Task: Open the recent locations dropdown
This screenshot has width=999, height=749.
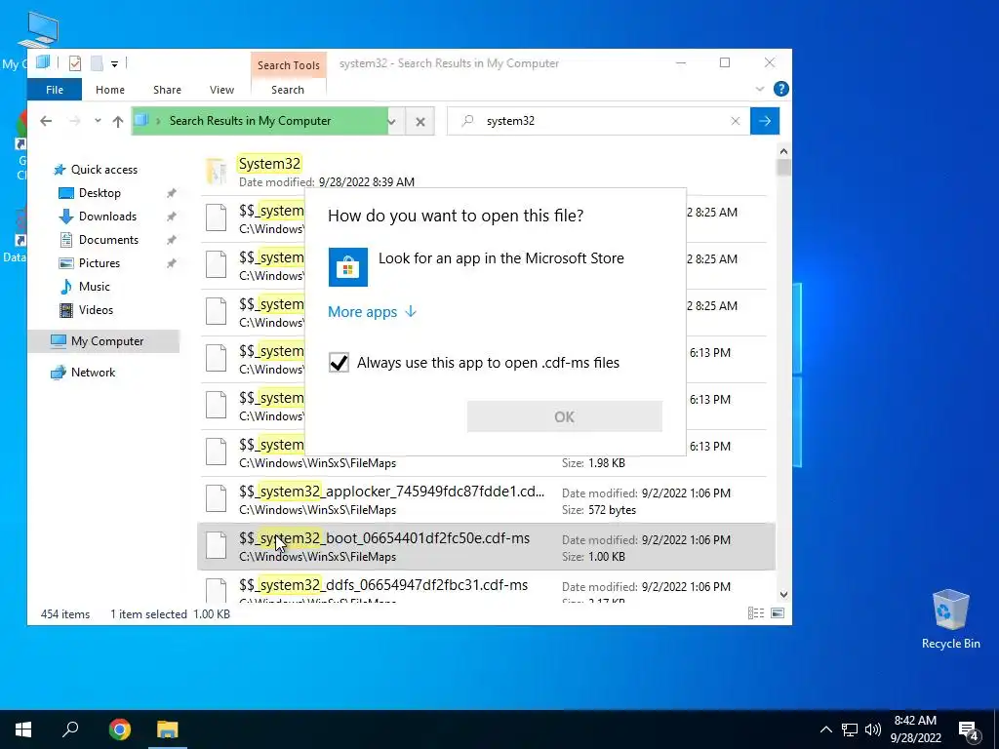Action: tap(98, 120)
